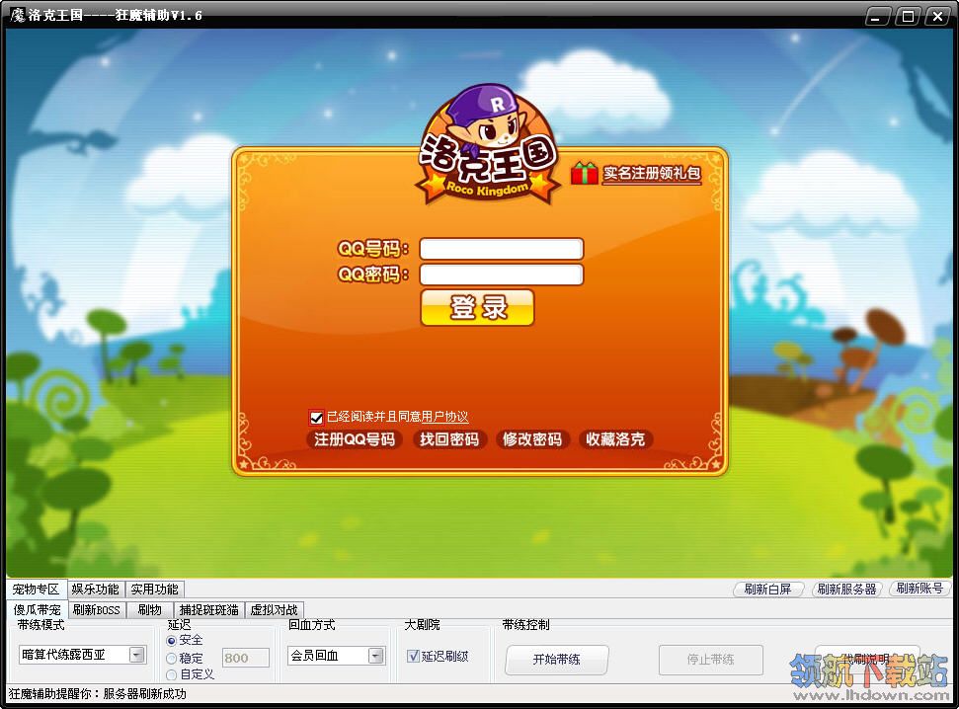Switch to the 宠物专区 tab
Viewport: 959px width, 709px height.
[37, 590]
